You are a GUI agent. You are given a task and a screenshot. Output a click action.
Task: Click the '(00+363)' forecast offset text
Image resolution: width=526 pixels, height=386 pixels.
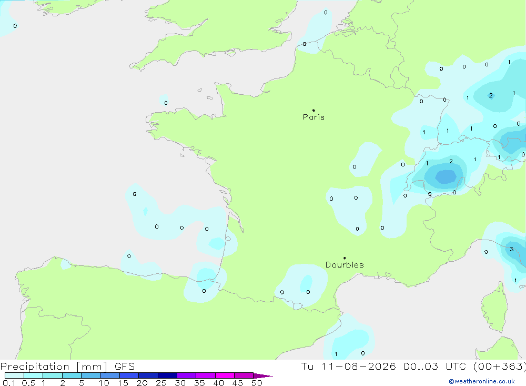(499, 367)
